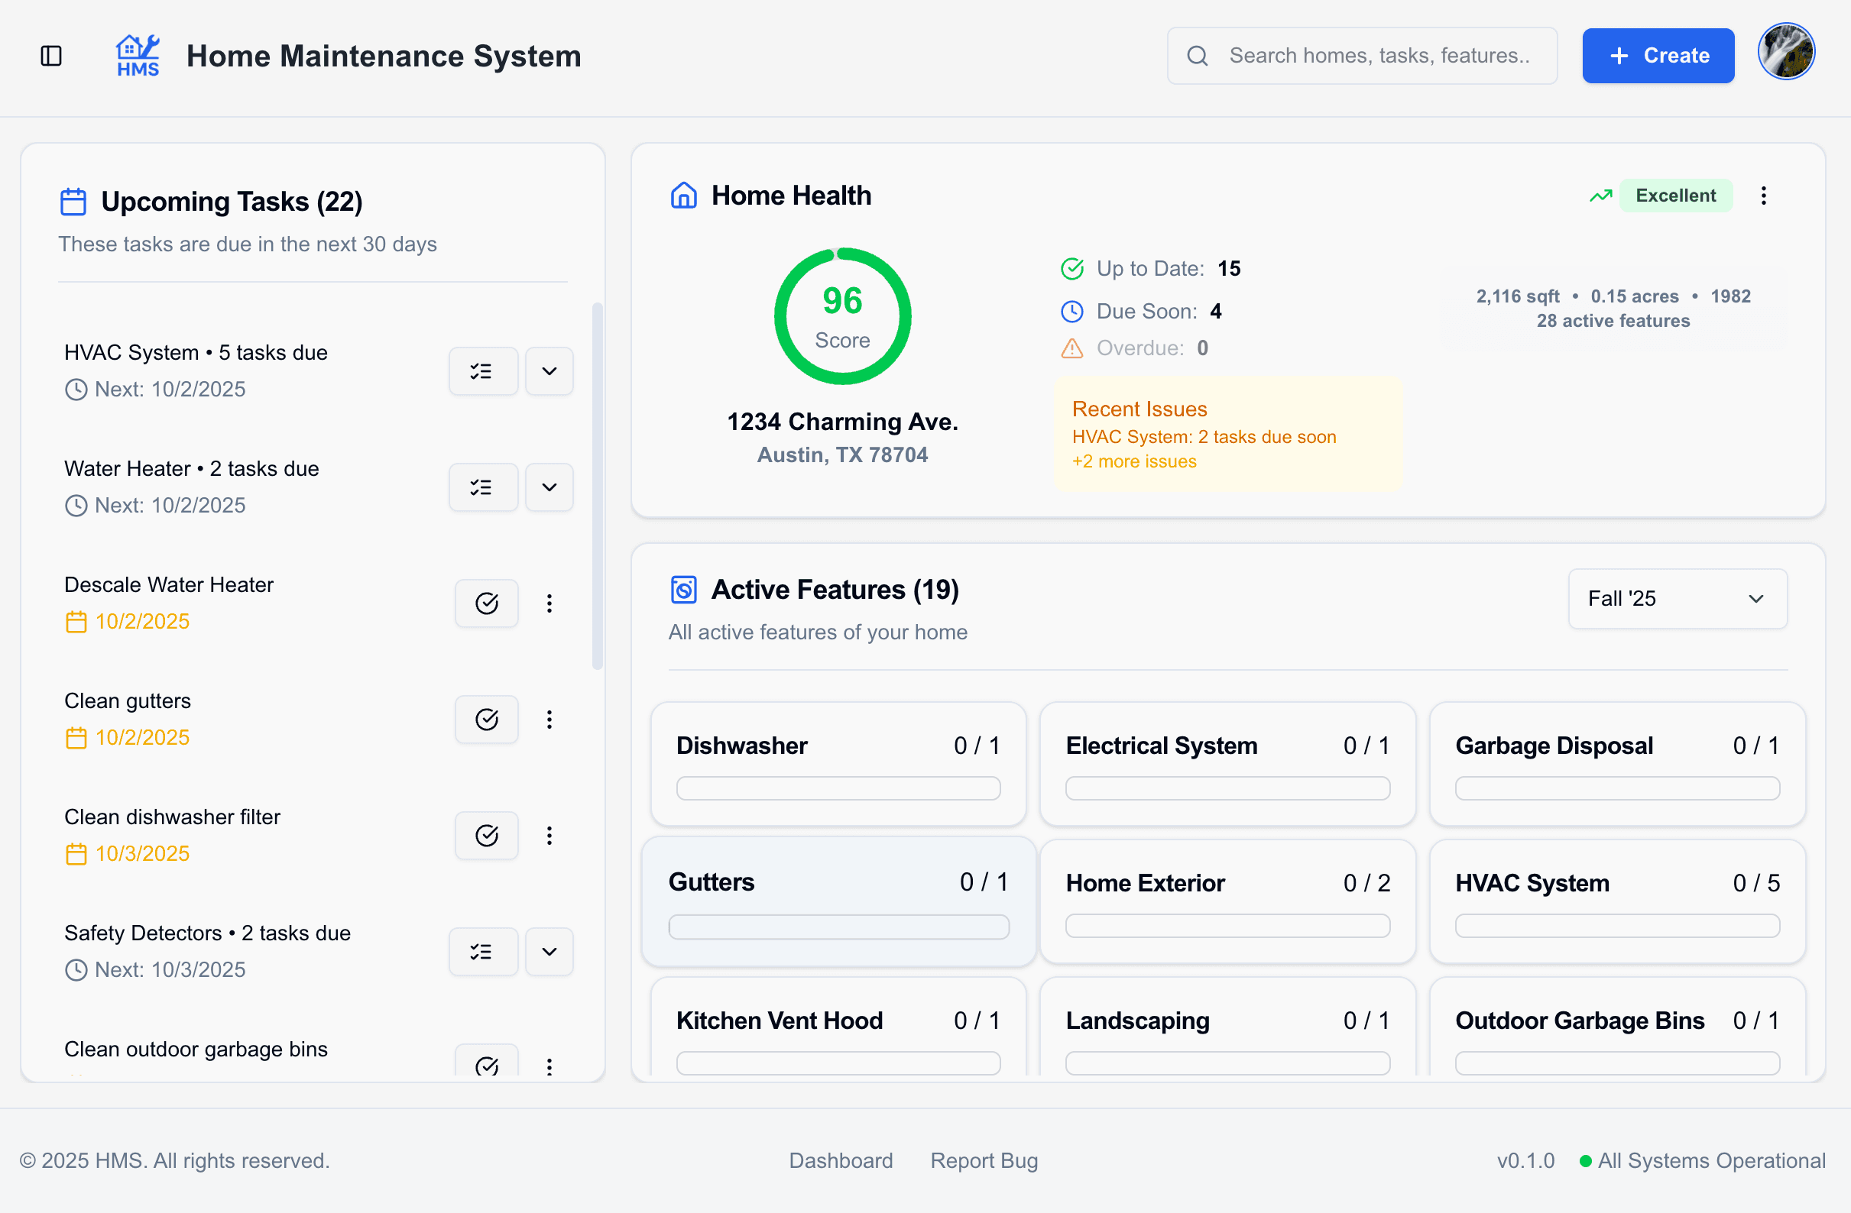1851x1213 pixels.
Task: Open the Home Health options menu
Action: pyautogui.click(x=1764, y=196)
